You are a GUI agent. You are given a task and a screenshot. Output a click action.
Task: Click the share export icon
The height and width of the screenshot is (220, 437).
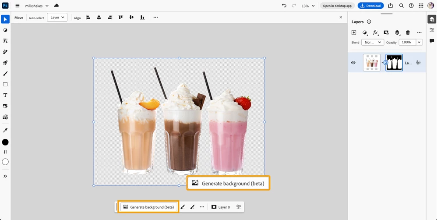pos(391,6)
